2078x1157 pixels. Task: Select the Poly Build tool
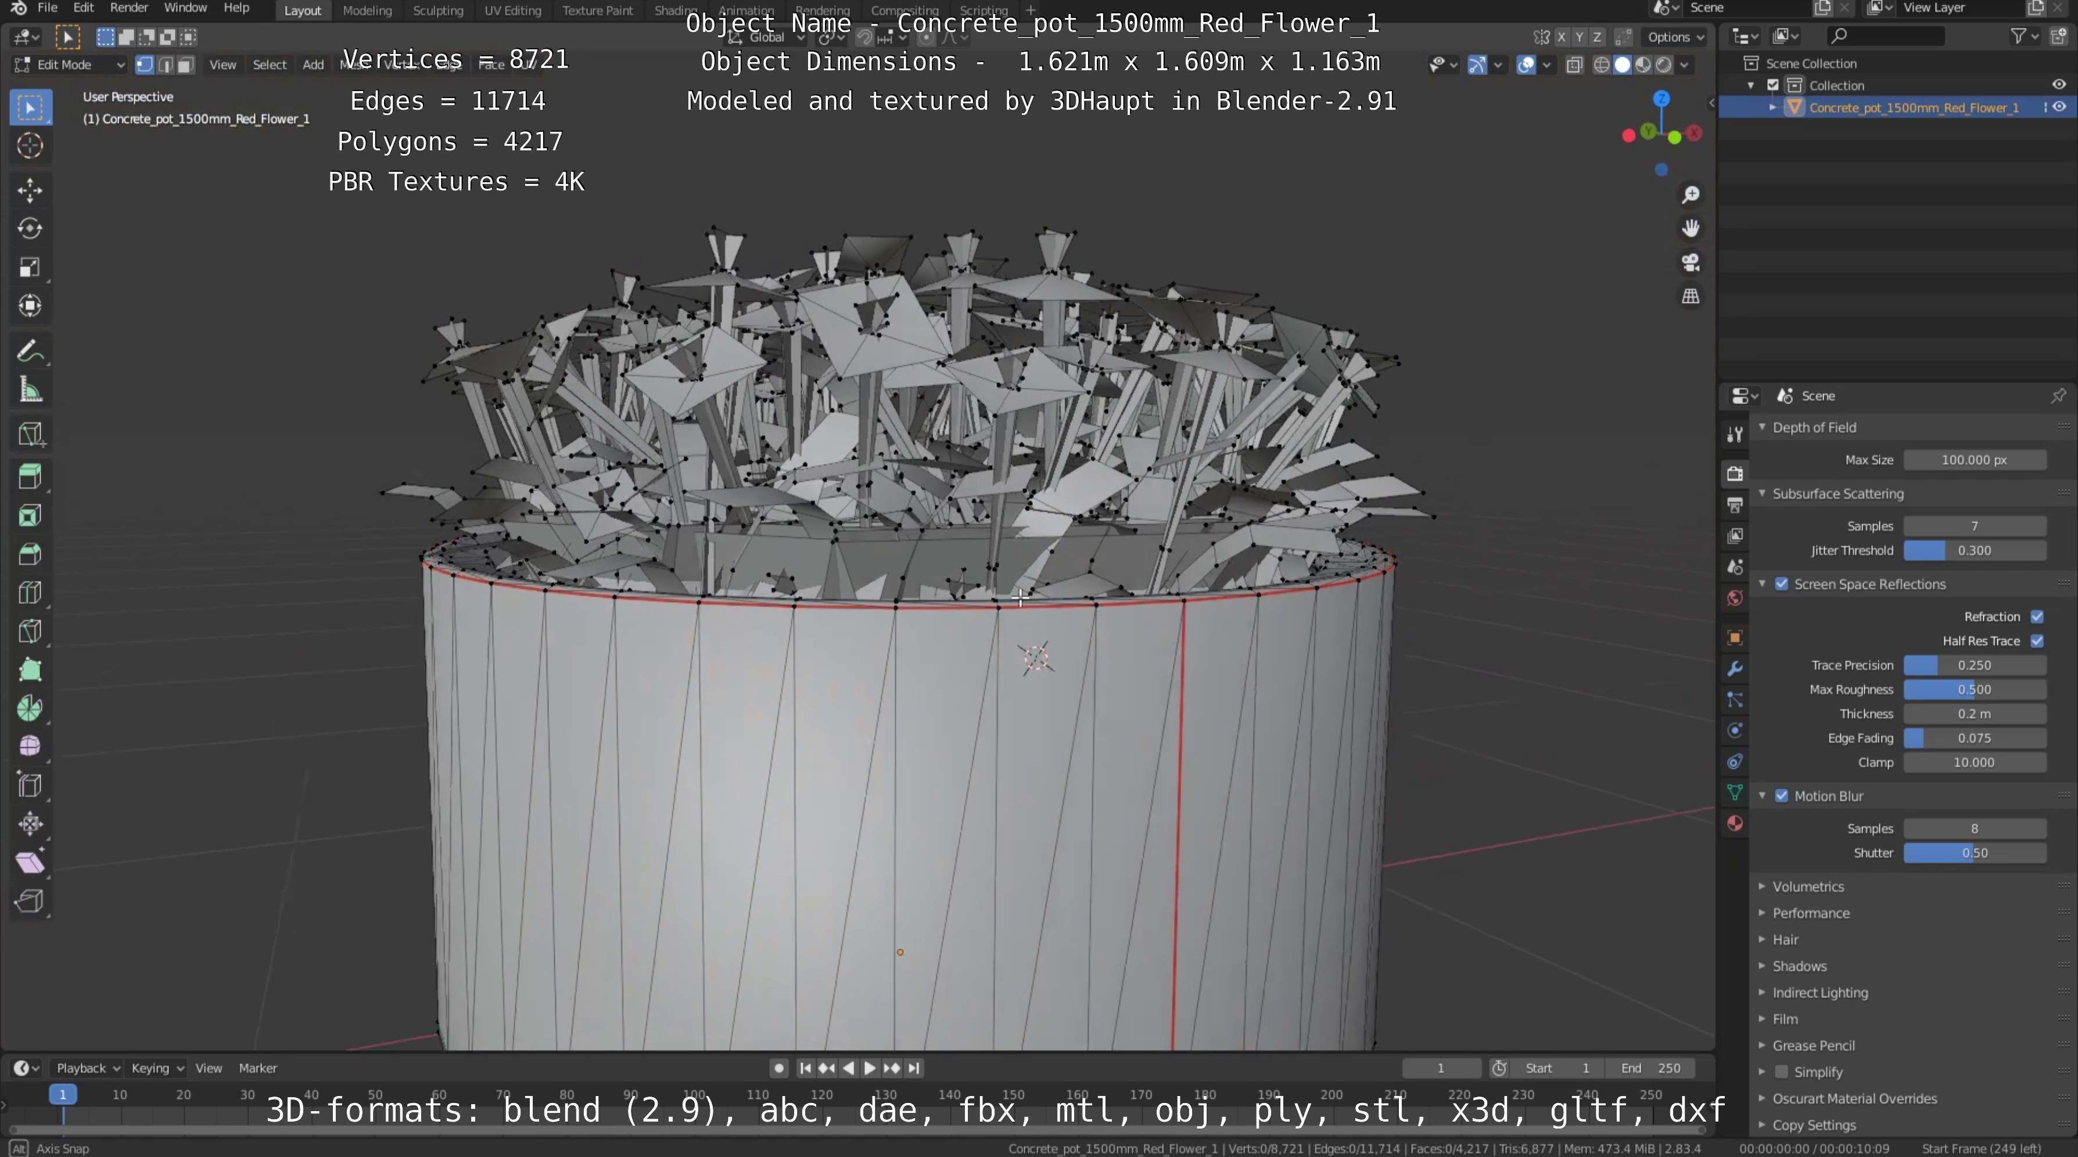click(x=31, y=670)
